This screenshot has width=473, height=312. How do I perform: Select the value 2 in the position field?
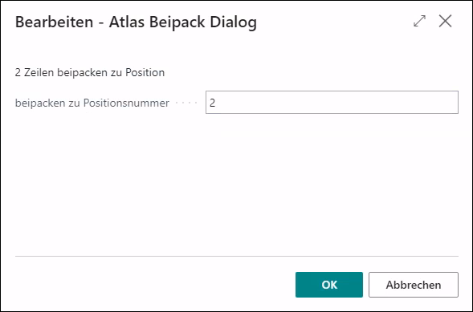[212, 103]
